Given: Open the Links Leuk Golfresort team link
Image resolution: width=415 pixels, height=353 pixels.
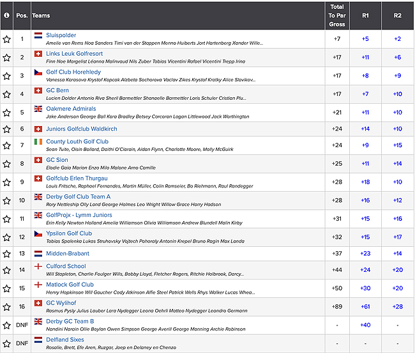Looking at the screenshot, I should (x=74, y=54).
